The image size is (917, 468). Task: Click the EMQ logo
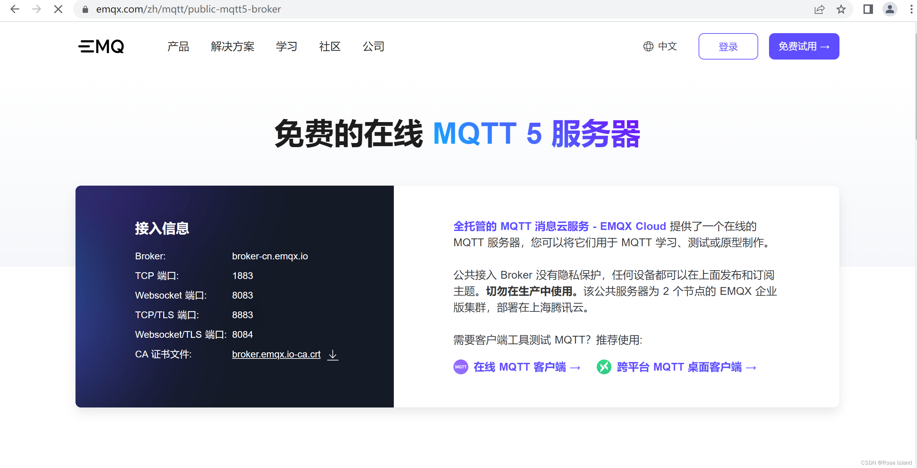pos(101,46)
